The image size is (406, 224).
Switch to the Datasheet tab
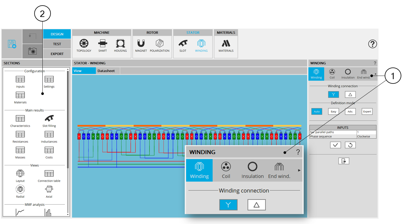(106, 71)
